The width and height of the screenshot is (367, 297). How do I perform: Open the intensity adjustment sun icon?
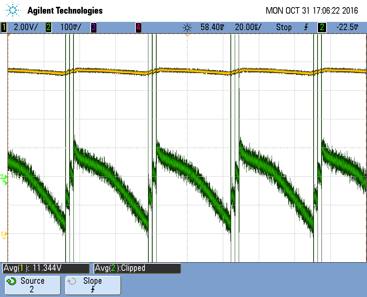click(188, 27)
